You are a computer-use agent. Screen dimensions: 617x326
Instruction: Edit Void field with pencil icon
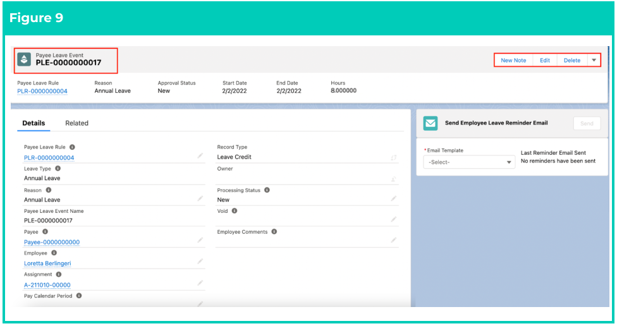coord(393,219)
